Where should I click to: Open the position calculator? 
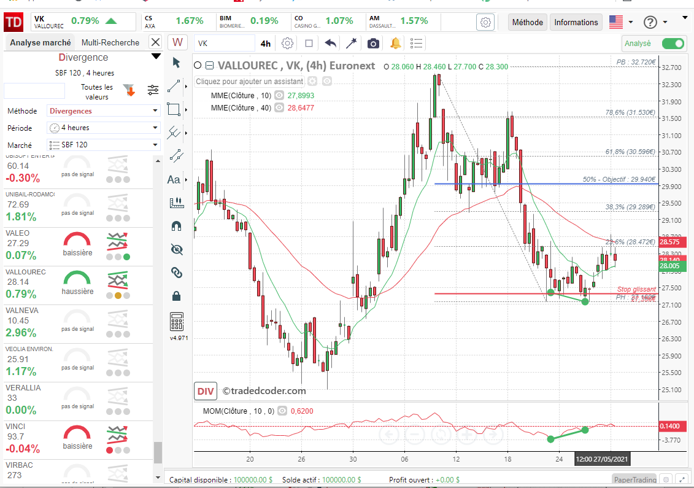[x=177, y=322]
